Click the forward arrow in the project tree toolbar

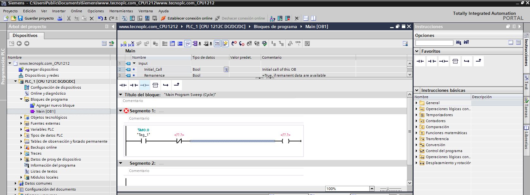(27, 44)
